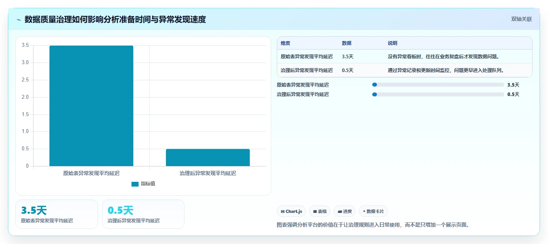Click x-axis label 治理后异常发现平均延迟

[x=208, y=173]
